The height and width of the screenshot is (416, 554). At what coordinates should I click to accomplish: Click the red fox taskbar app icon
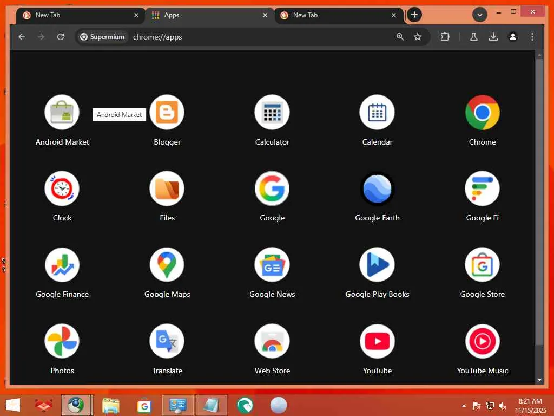click(x=44, y=405)
